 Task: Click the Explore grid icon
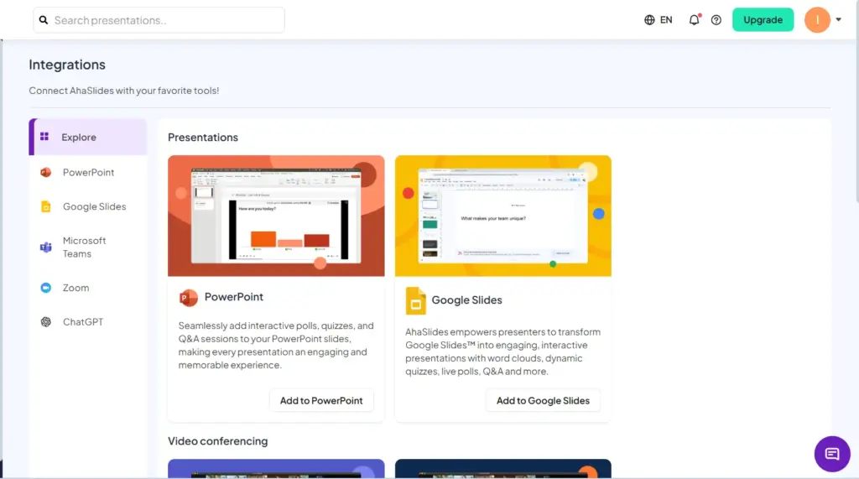[44, 137]
